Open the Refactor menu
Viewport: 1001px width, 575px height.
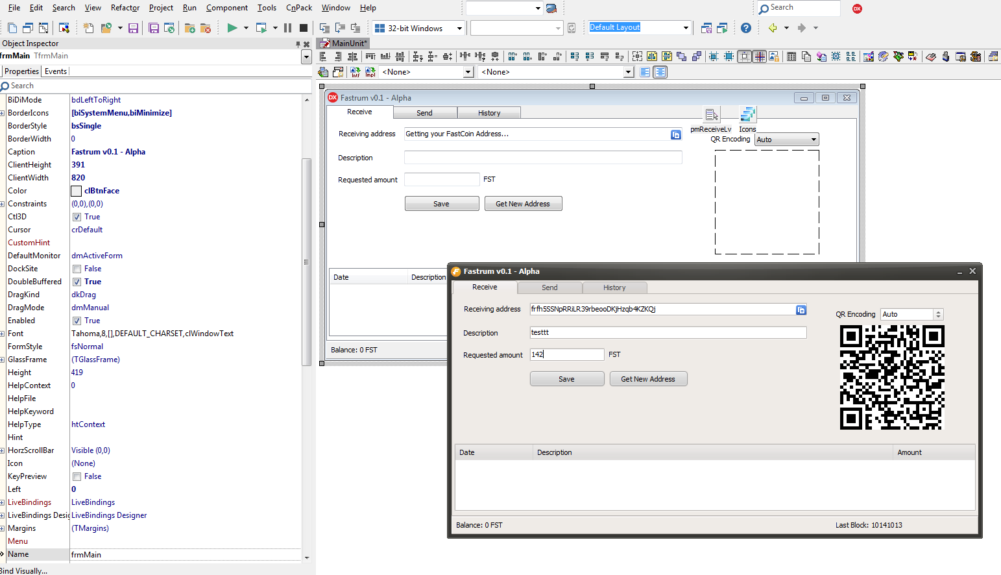[x=125, y=8]
